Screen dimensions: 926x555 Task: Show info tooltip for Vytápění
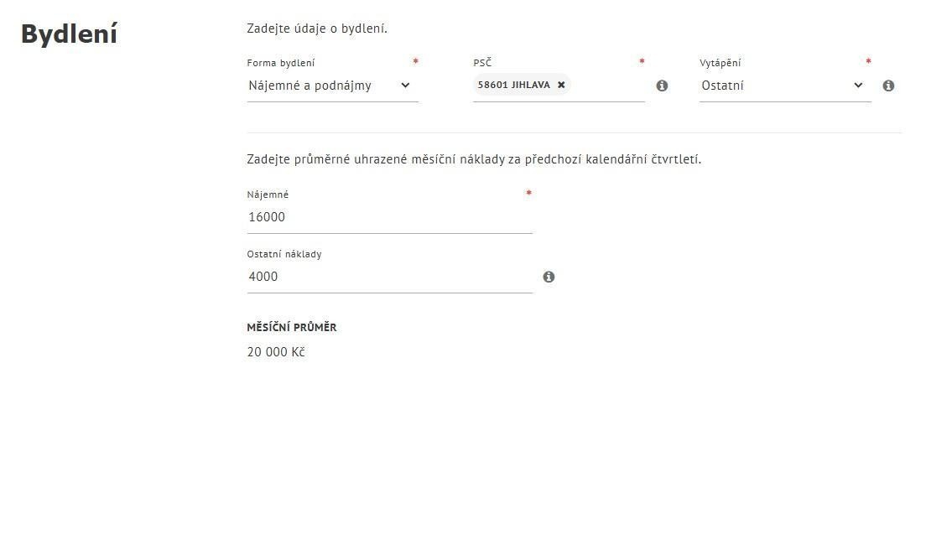coord(888,86)
